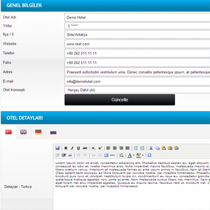This screenshot has width=210, height=210.
Task: Click the Yıldız label
Action: coord(8,26)
